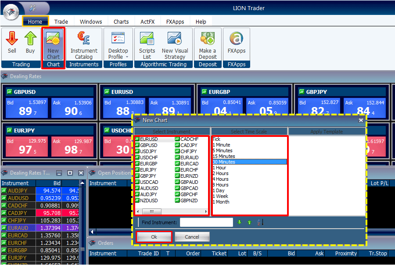The image size is (395, 265).
Task: Select EURUSD in the instrument list
Action: tap(149, 139)
